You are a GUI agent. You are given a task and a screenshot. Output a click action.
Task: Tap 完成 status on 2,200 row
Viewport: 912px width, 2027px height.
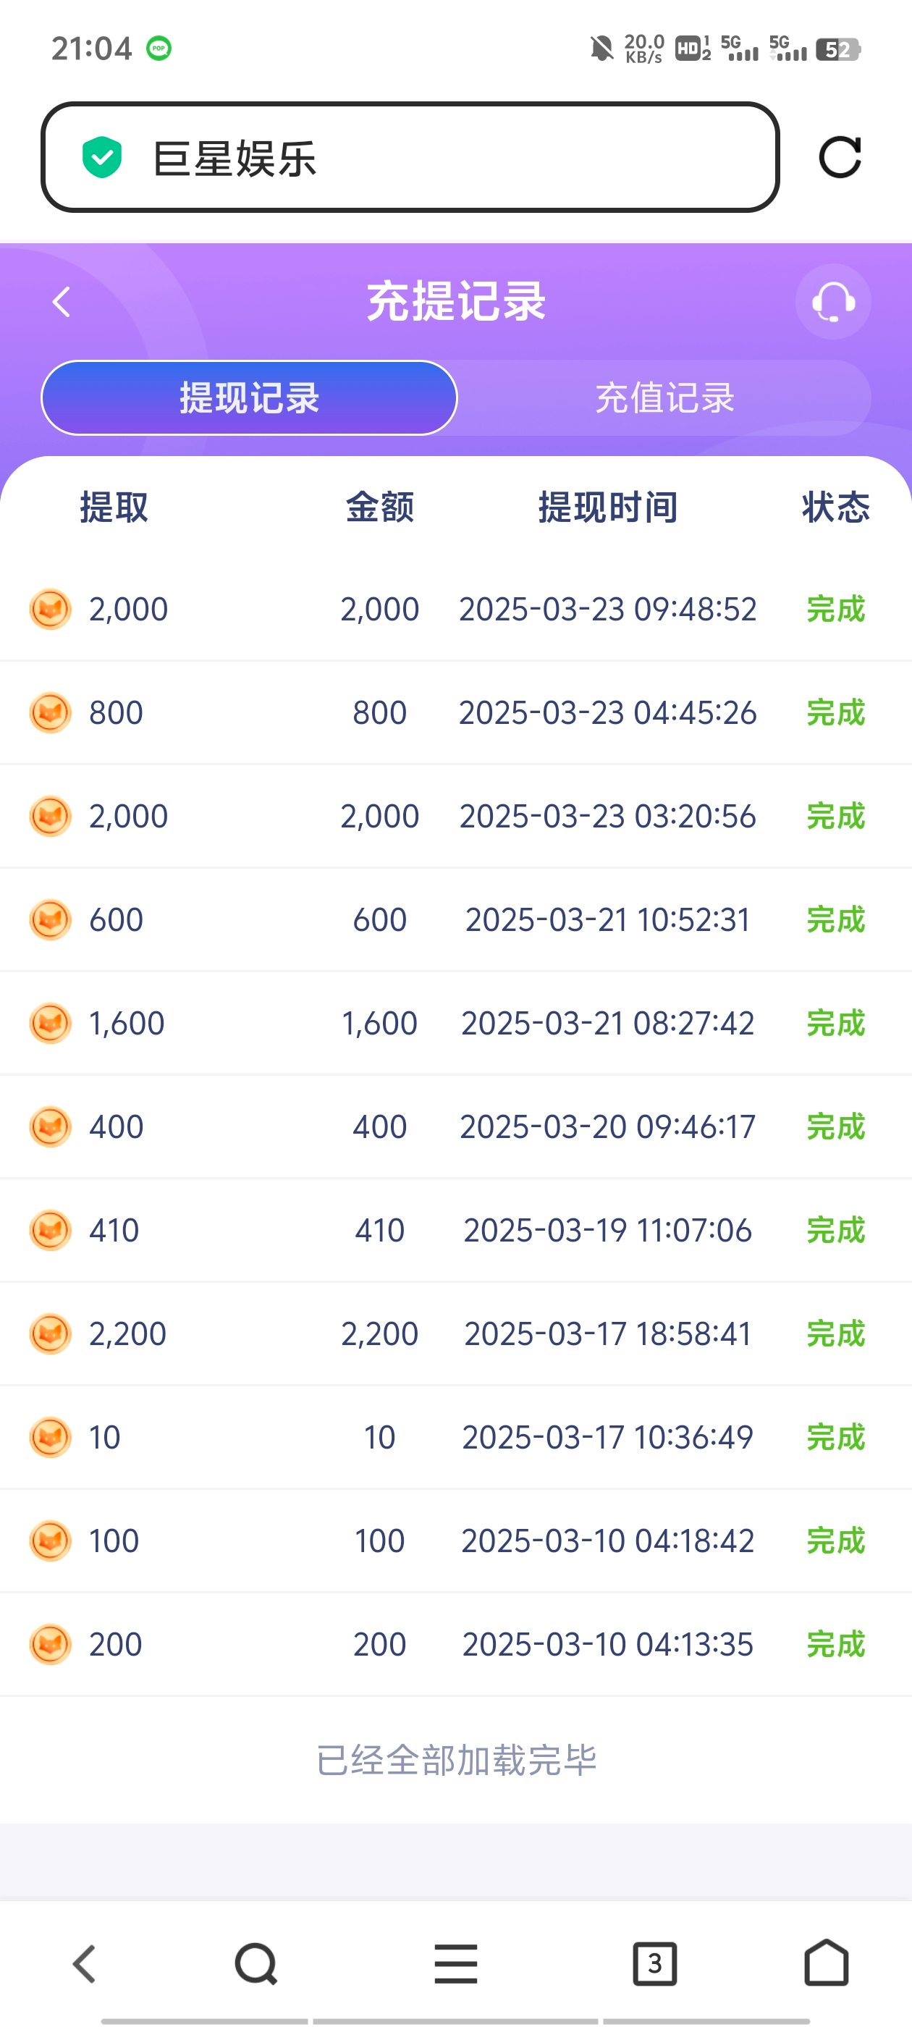click(836, 1333)
